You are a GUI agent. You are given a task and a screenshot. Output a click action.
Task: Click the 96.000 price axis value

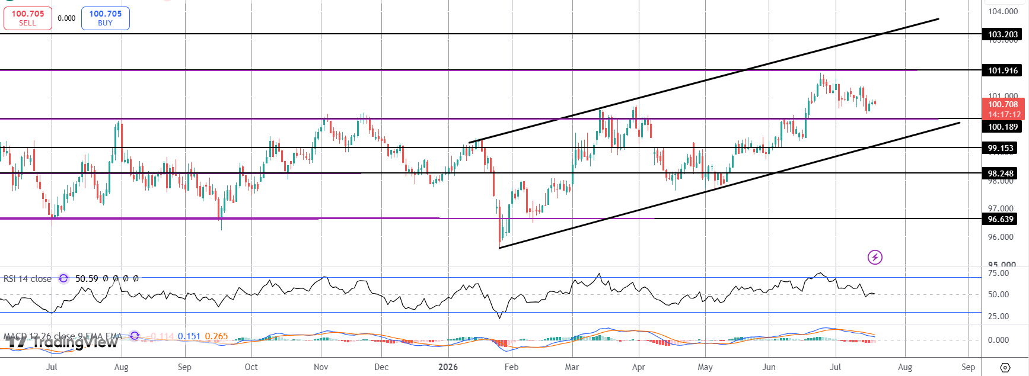1001,237
